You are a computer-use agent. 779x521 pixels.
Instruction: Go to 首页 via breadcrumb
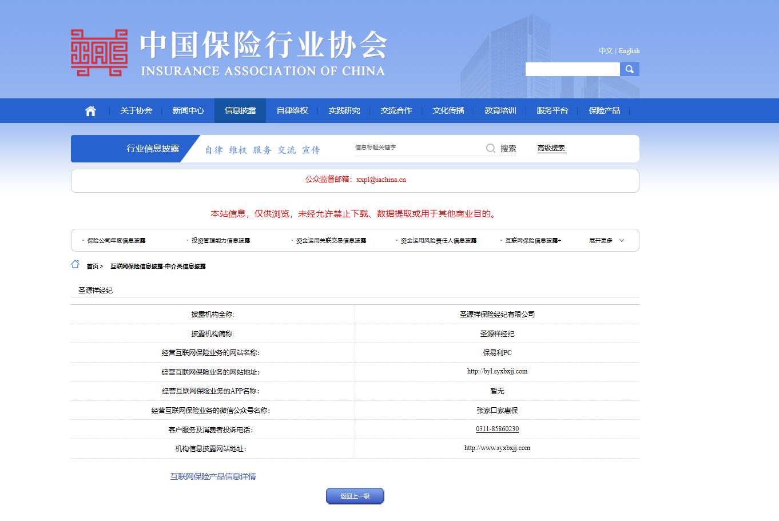point(92,267)
